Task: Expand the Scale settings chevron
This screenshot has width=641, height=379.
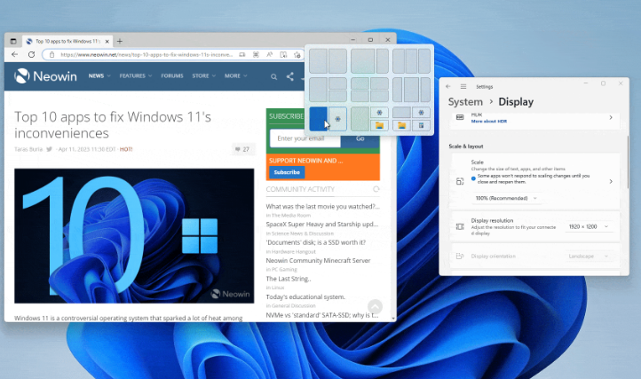Action: pyautogui.click(x=611, y=181)
